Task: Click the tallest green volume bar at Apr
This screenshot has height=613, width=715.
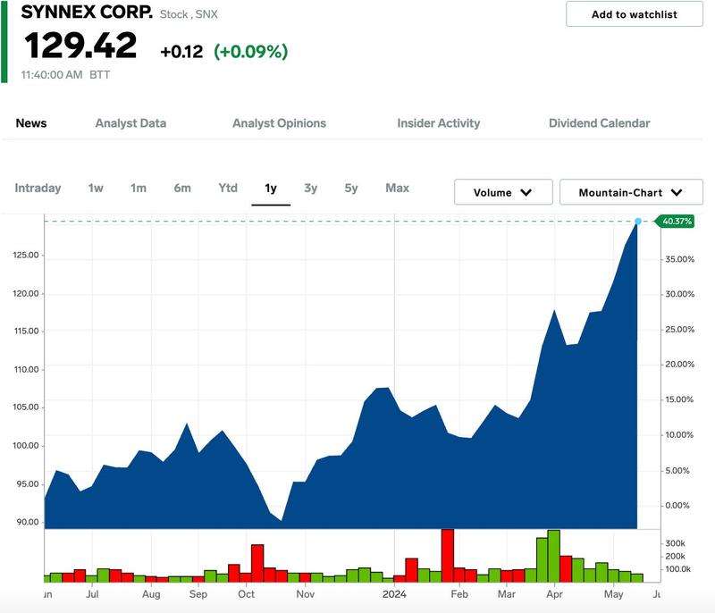Action: pyautogui.click(x=553, y=556)
